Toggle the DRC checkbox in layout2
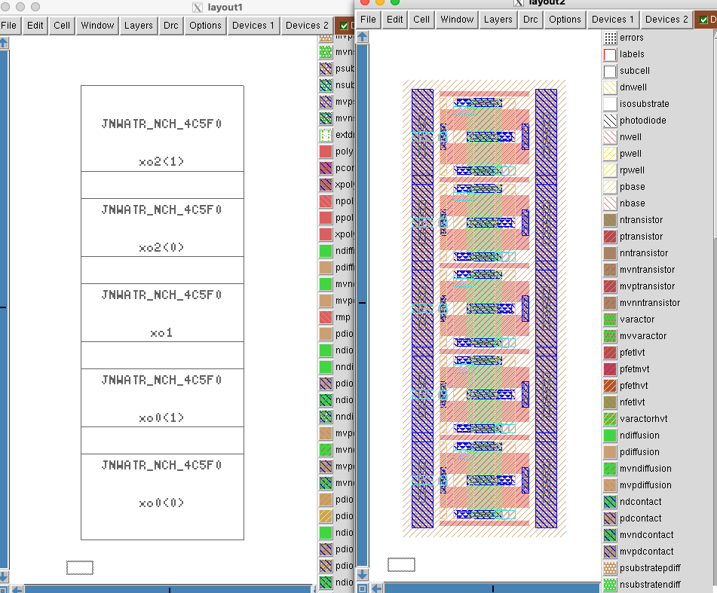Image resolution: width=717 pixels, height=593 pixels. click(704, 20)
